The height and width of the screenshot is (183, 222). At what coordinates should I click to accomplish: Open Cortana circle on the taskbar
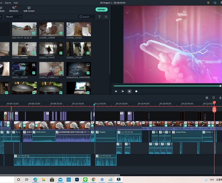[18, 180]
